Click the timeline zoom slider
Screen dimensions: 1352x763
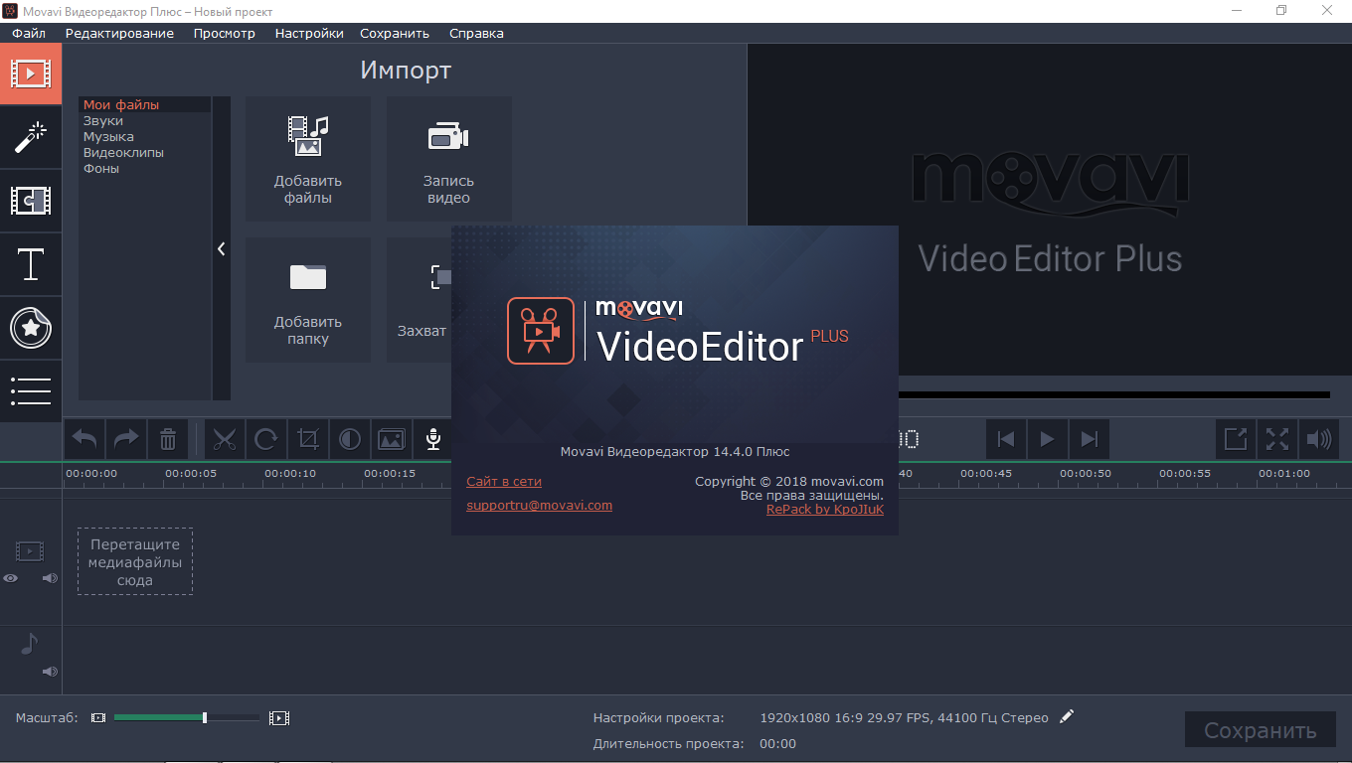pos(187,717)
